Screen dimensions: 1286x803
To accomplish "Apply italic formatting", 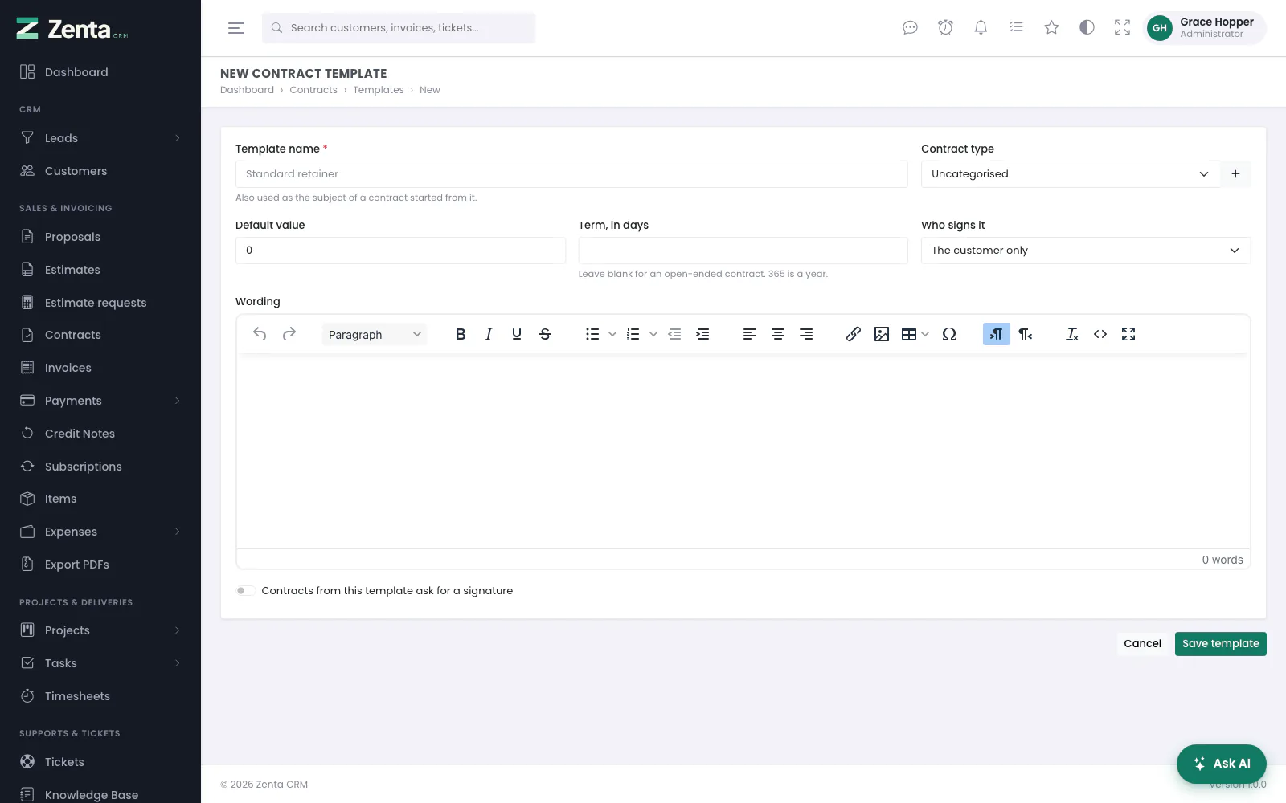I will pyautogui.click(x=489, y=334).
